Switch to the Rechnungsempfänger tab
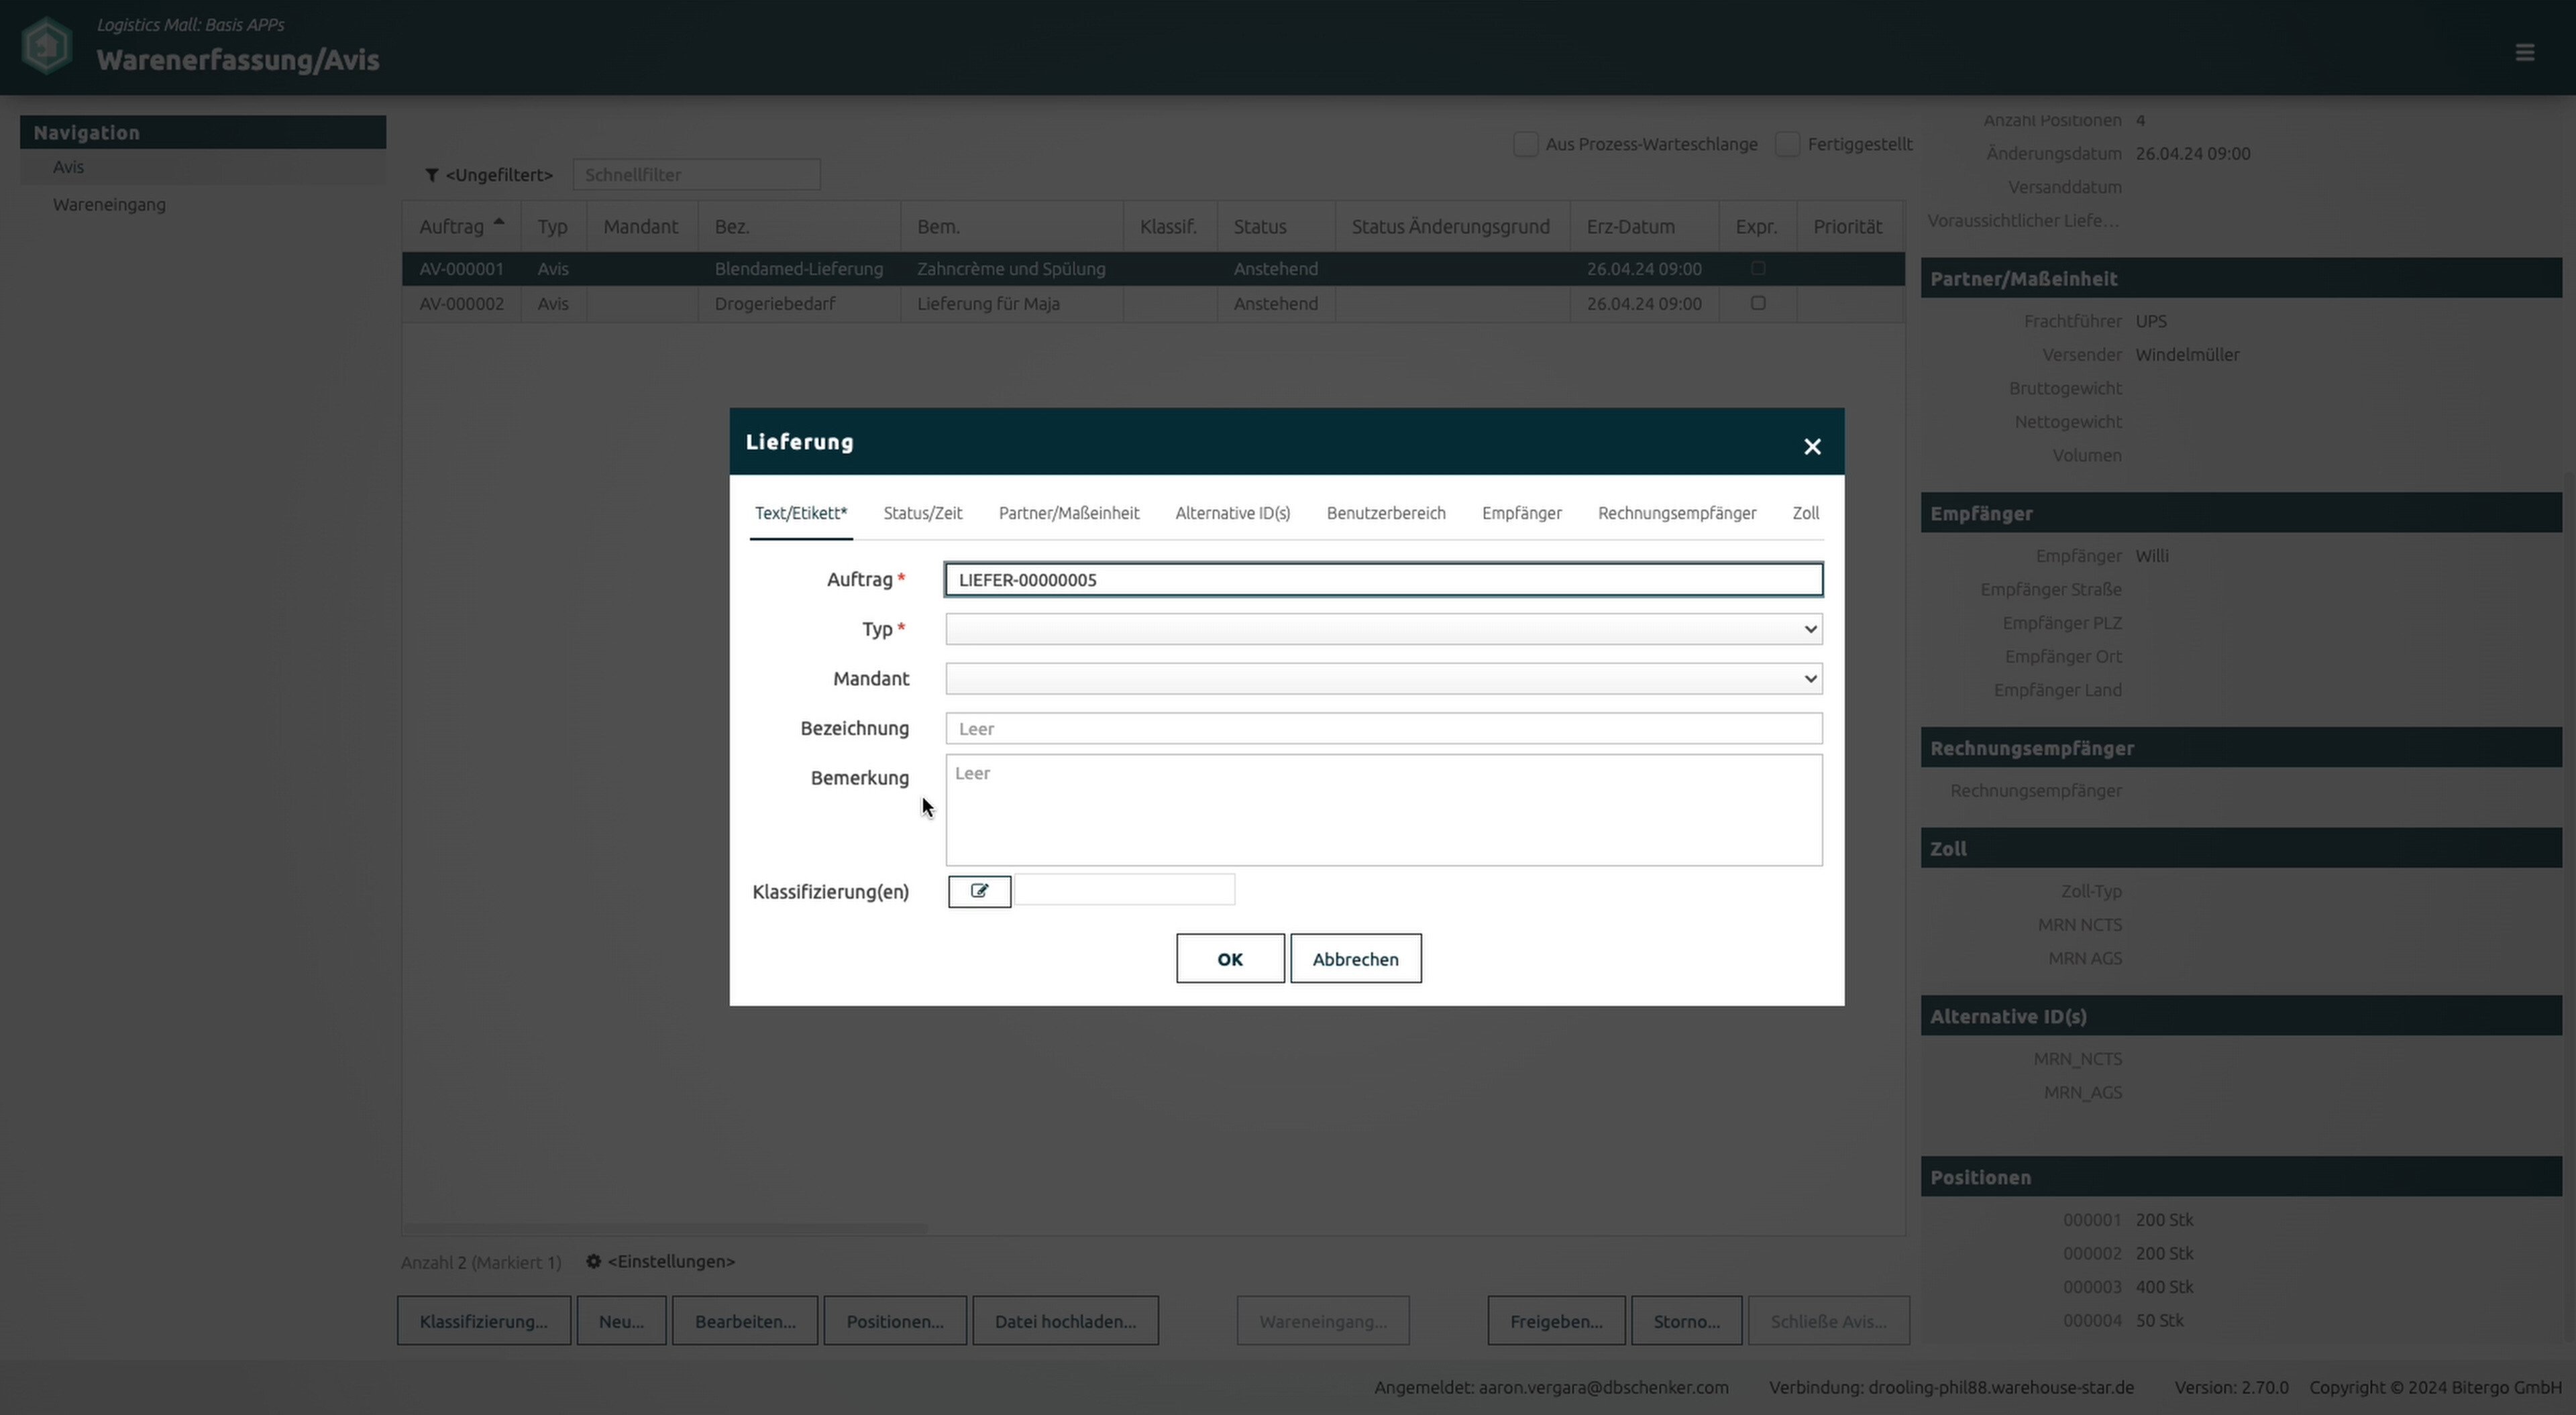Screen dimensions: 2576x1415 [1677, 513]
